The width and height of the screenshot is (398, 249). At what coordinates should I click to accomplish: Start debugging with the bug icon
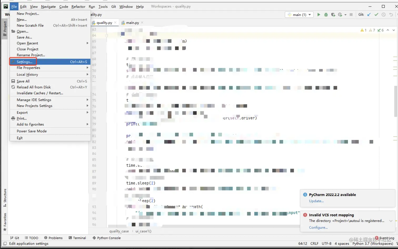tap(326, 15)
